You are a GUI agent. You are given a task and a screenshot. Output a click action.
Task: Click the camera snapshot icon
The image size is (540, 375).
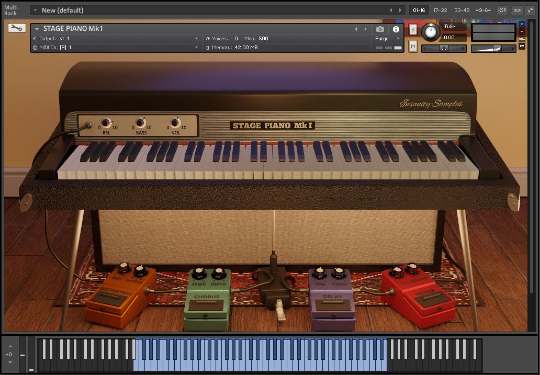[x=380, y=29]
